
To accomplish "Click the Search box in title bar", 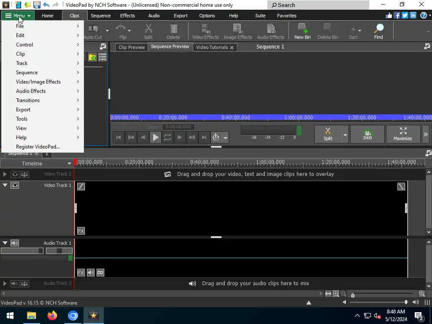I will 318,5.
